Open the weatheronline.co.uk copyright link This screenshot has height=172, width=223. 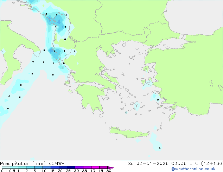pyautogui.click(x=193, y=169)
